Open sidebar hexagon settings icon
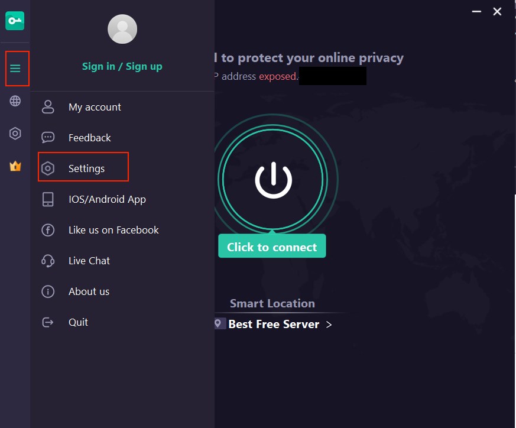 point(15,134)
